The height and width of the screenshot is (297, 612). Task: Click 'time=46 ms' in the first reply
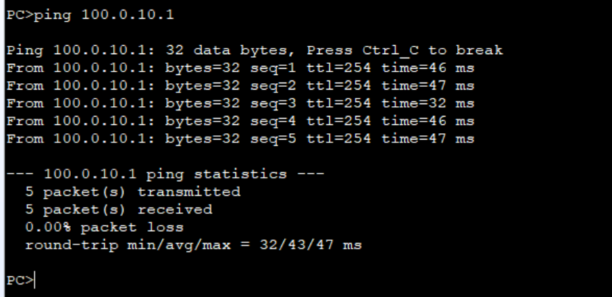click(428, 68)
